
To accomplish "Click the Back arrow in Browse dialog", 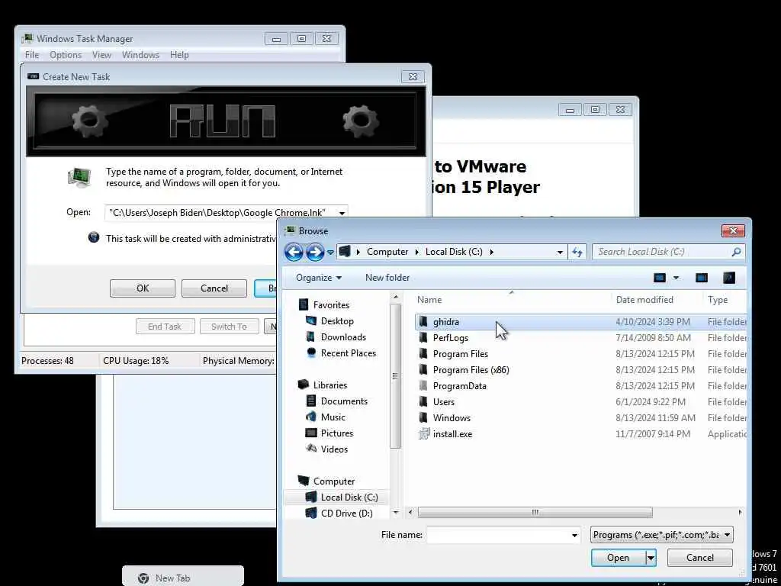I will (x=294, y=252).
